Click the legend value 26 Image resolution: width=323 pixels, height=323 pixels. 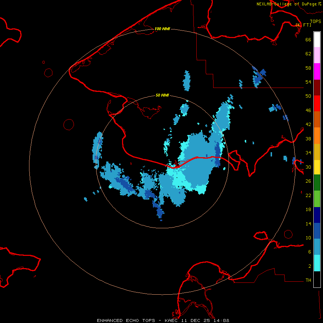click(x=308, y=181)
